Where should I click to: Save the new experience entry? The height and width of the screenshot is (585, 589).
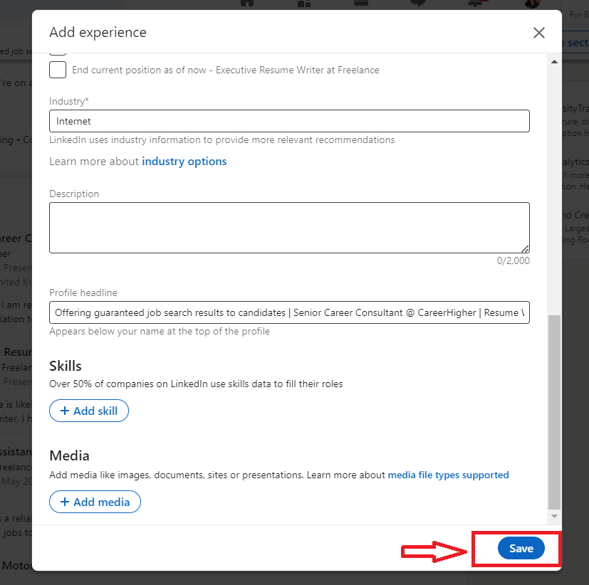coord(521,548)
